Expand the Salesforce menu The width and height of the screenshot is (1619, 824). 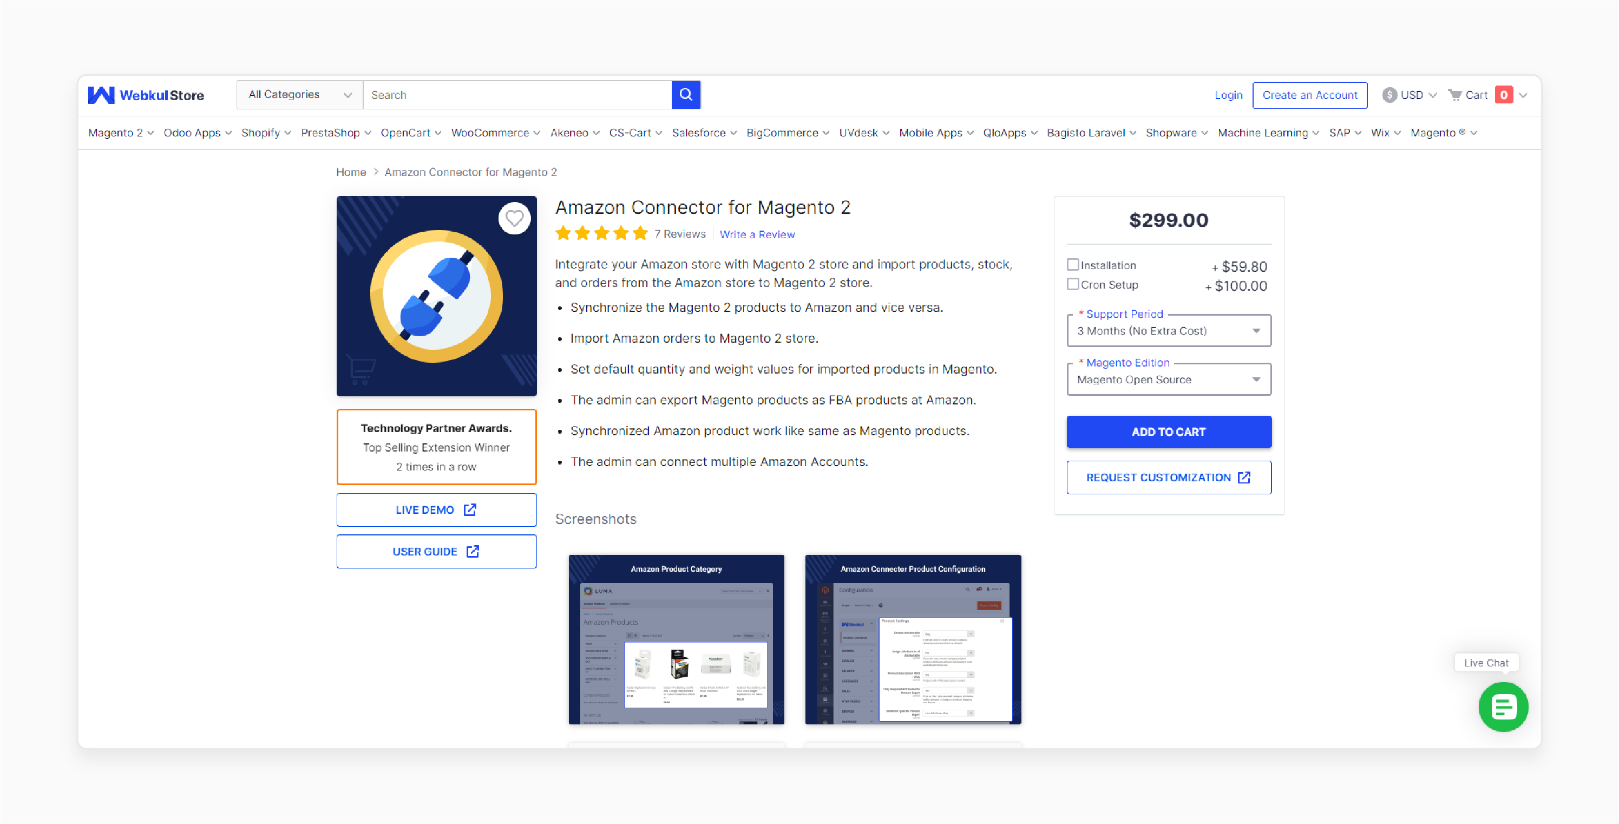704,133
